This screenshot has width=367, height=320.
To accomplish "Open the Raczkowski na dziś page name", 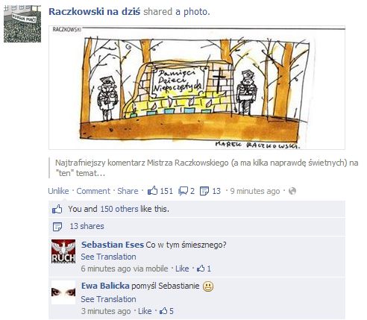I will 95,11.
